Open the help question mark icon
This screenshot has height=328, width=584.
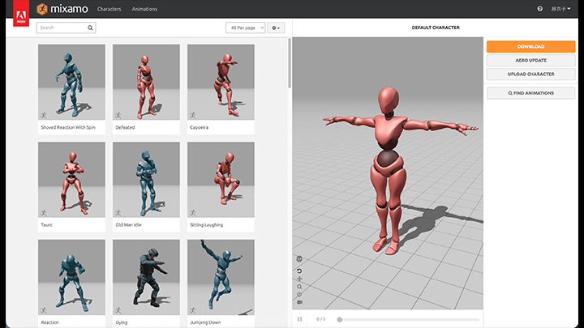540,9
